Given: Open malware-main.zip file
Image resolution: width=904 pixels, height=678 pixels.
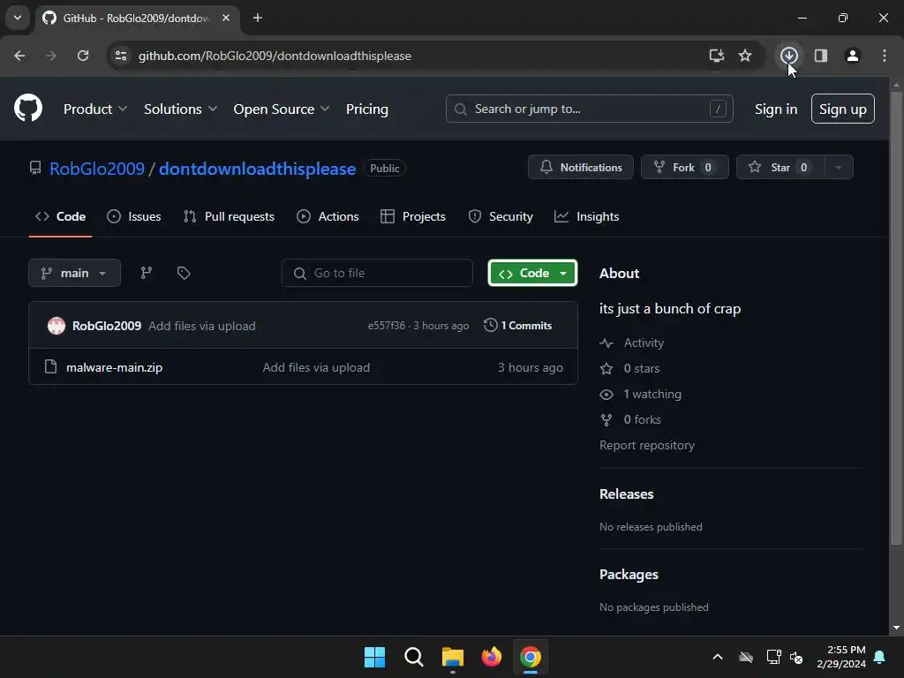Looking at the screenshot, I should click(114, 367).
